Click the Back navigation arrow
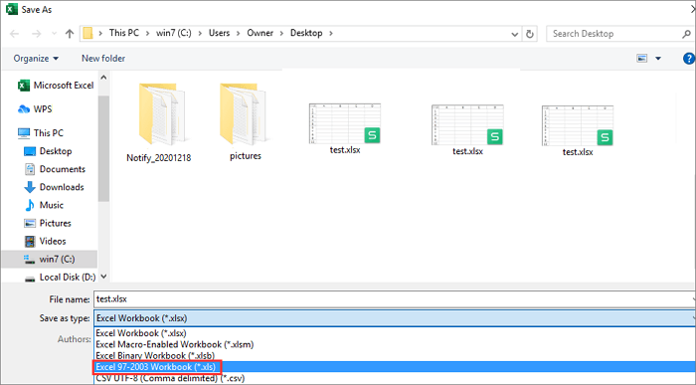This screenshot has height=385, width=696. click(x=14, y=34)
